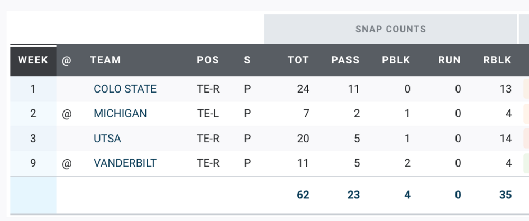Click the SNAP COUNTS group header

[391, 29]
